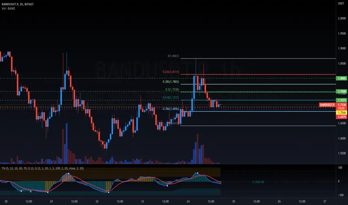Viewport: 348px width, 205px height.
Task: Click the BANDUSDT.P, 1h, BITGET chart title
Action: (x=18, y=4)
